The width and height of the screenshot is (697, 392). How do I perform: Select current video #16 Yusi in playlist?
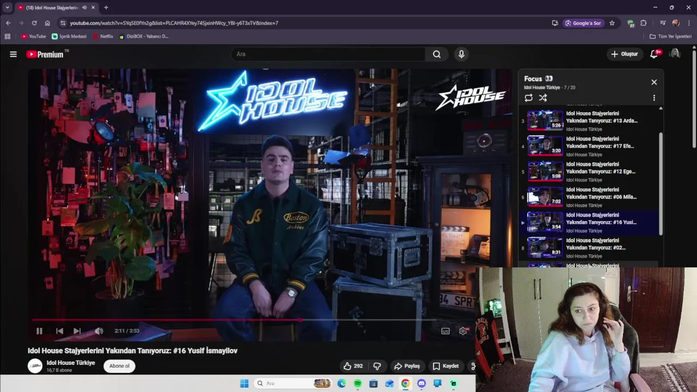tap(588, 222)
